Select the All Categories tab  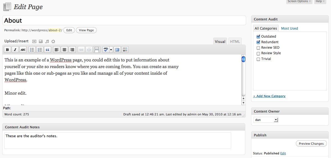tap(266, 28)
